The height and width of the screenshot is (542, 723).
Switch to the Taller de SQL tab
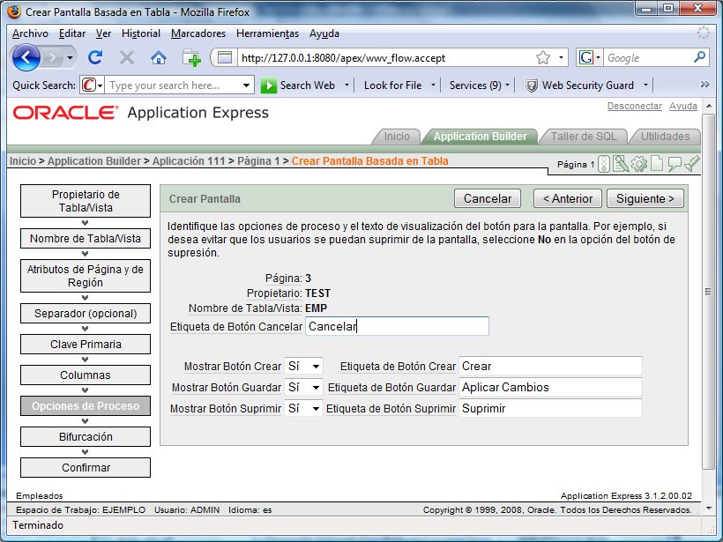584,137
